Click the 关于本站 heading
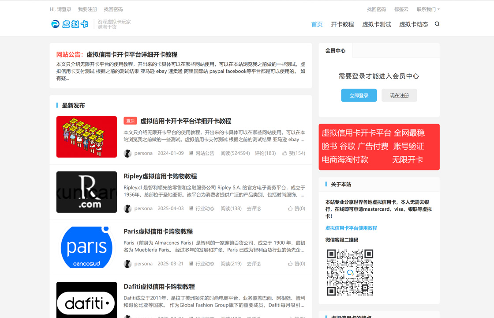Viewport: 494px width, 318px height. point(341,185)
